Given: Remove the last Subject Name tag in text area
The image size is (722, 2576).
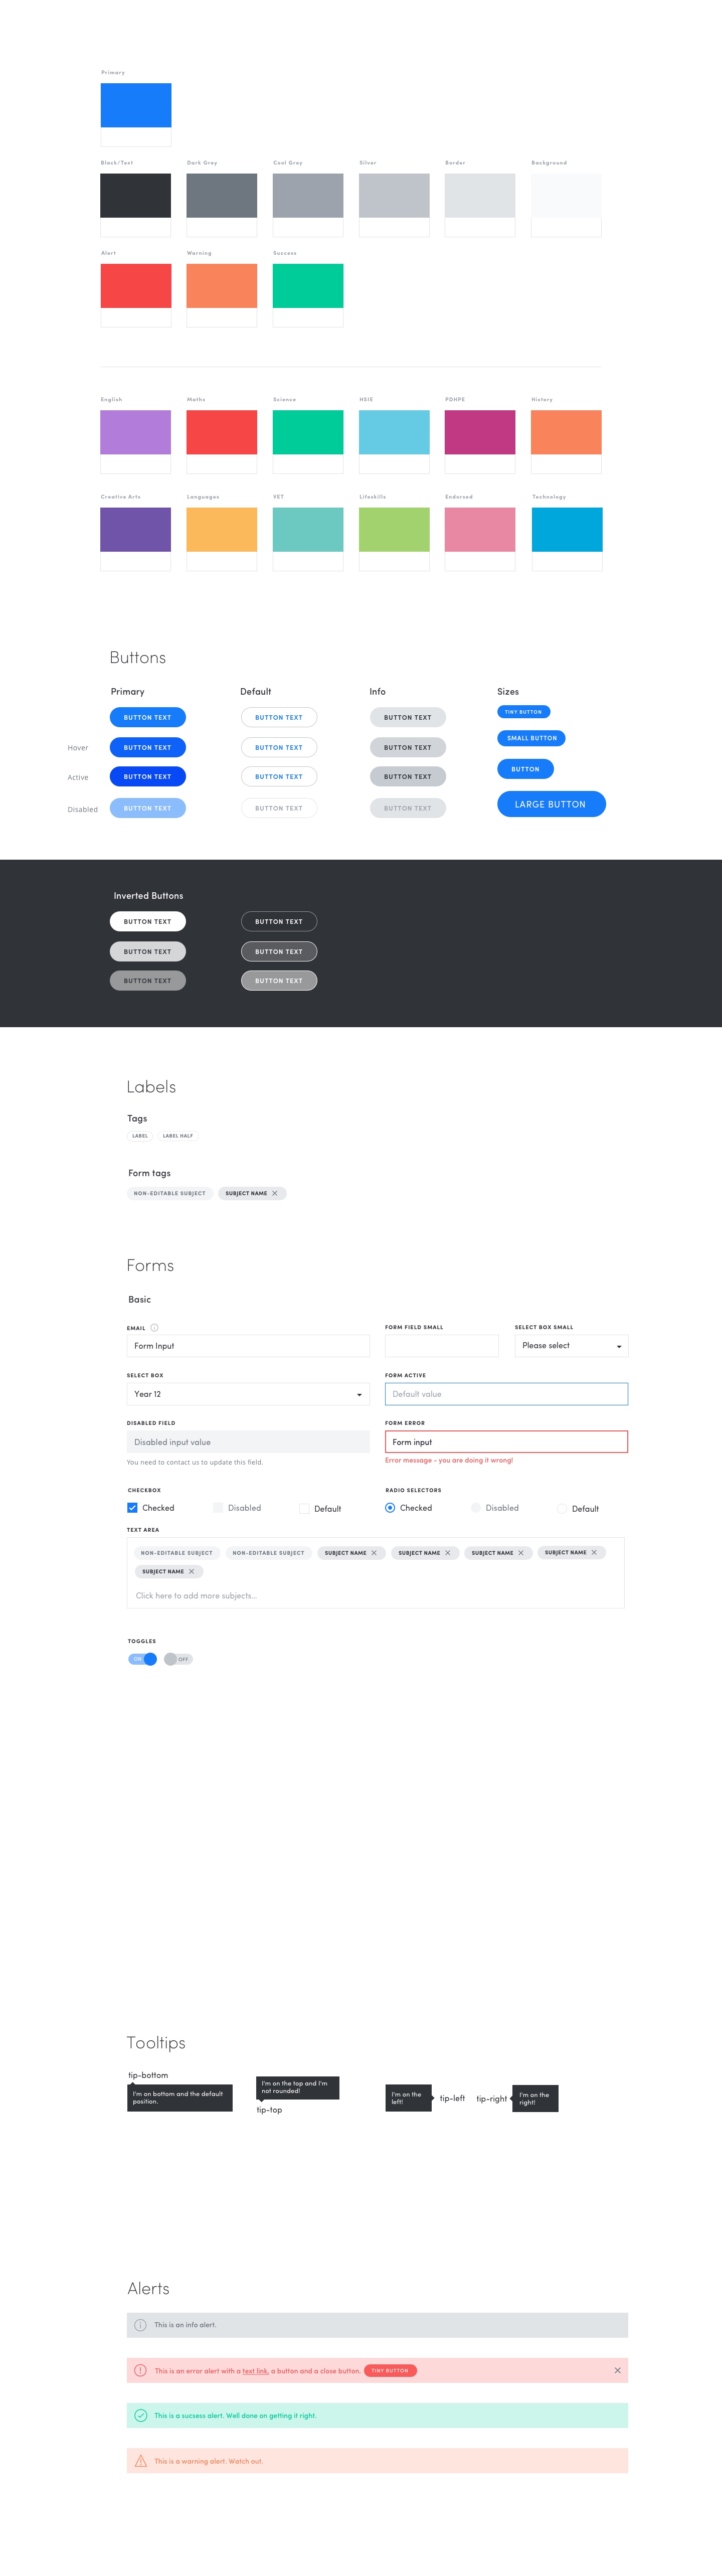Looking at the screenshot, I should (x=191, y=1571).
